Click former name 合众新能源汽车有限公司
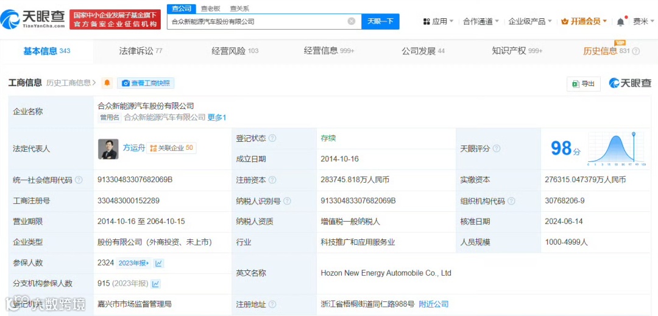Image resolution: width=658 pixels, height=316 pixels. click(165, 118)
